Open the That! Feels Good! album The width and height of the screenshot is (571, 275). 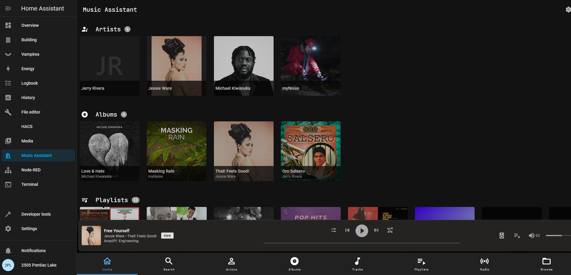(x=244, y=151)
